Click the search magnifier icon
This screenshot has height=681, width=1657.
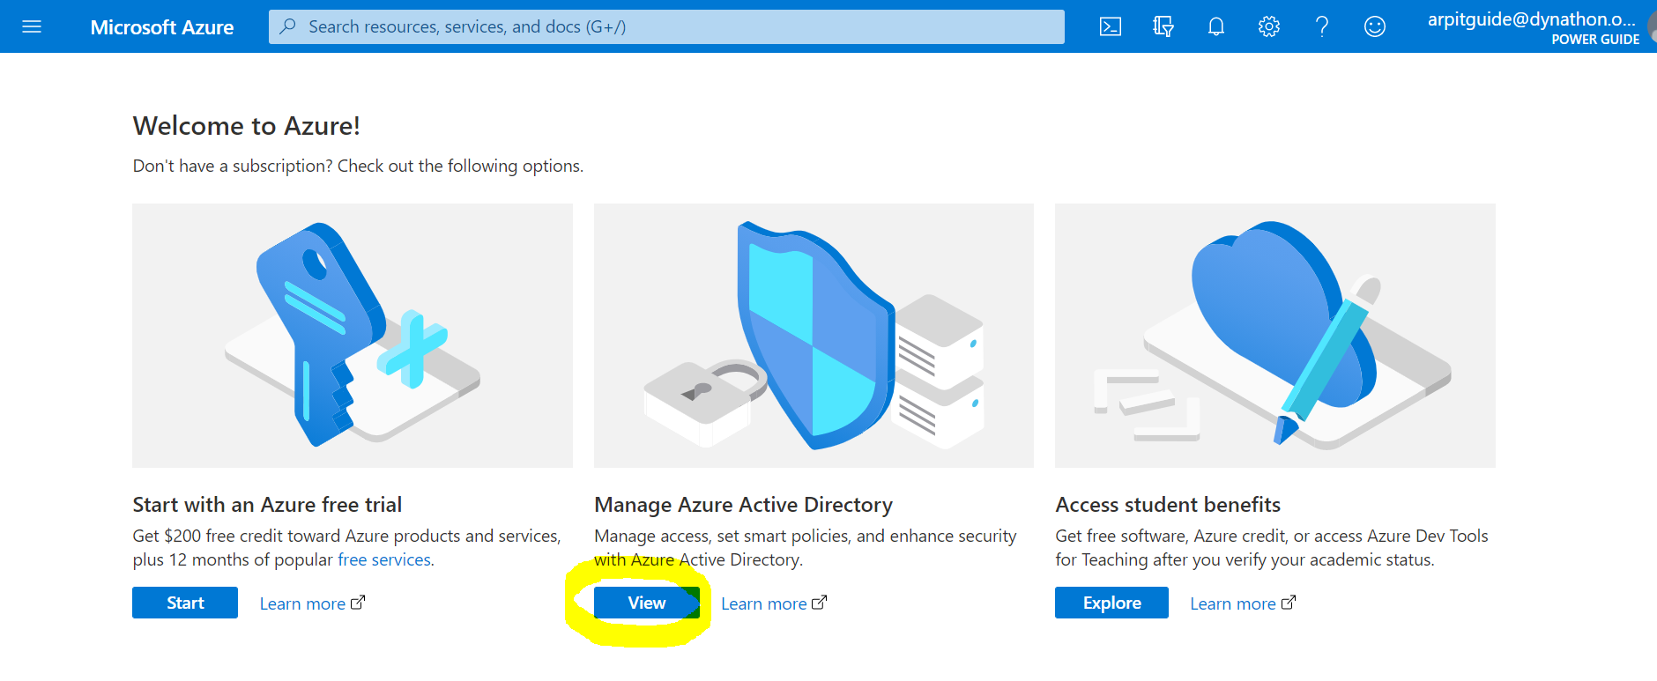287,26
